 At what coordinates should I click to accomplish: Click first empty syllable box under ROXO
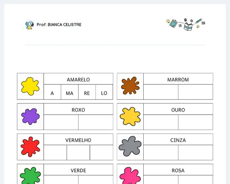[61, 122]
